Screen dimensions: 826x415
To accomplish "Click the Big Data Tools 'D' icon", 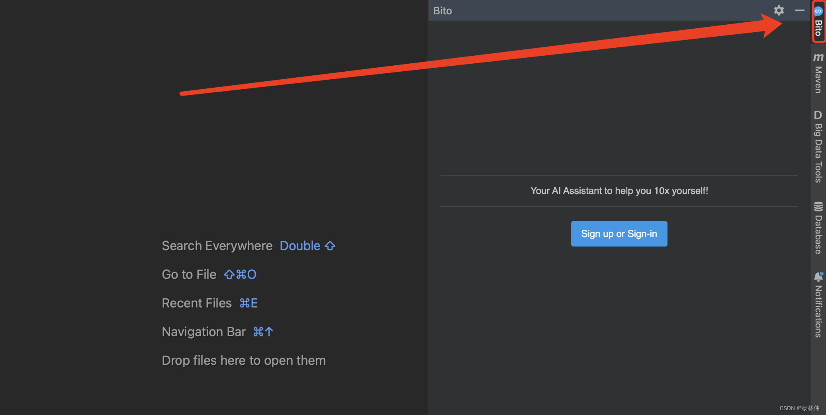I will 818,115.
